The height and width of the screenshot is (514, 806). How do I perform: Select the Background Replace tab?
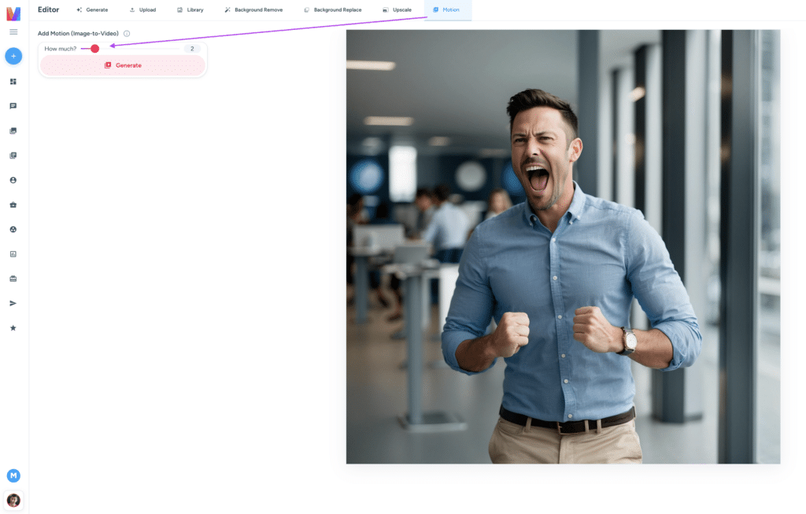(x=333, y=9)
